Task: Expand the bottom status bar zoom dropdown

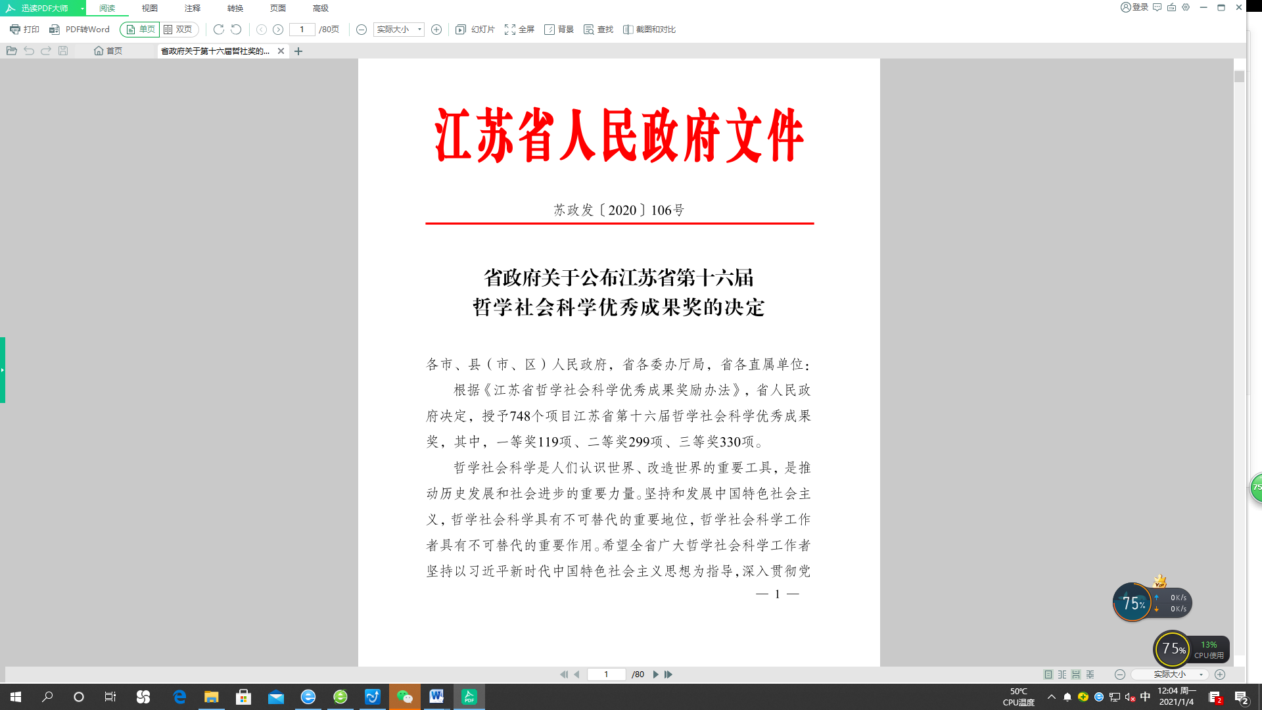Action: [1201, 674]
